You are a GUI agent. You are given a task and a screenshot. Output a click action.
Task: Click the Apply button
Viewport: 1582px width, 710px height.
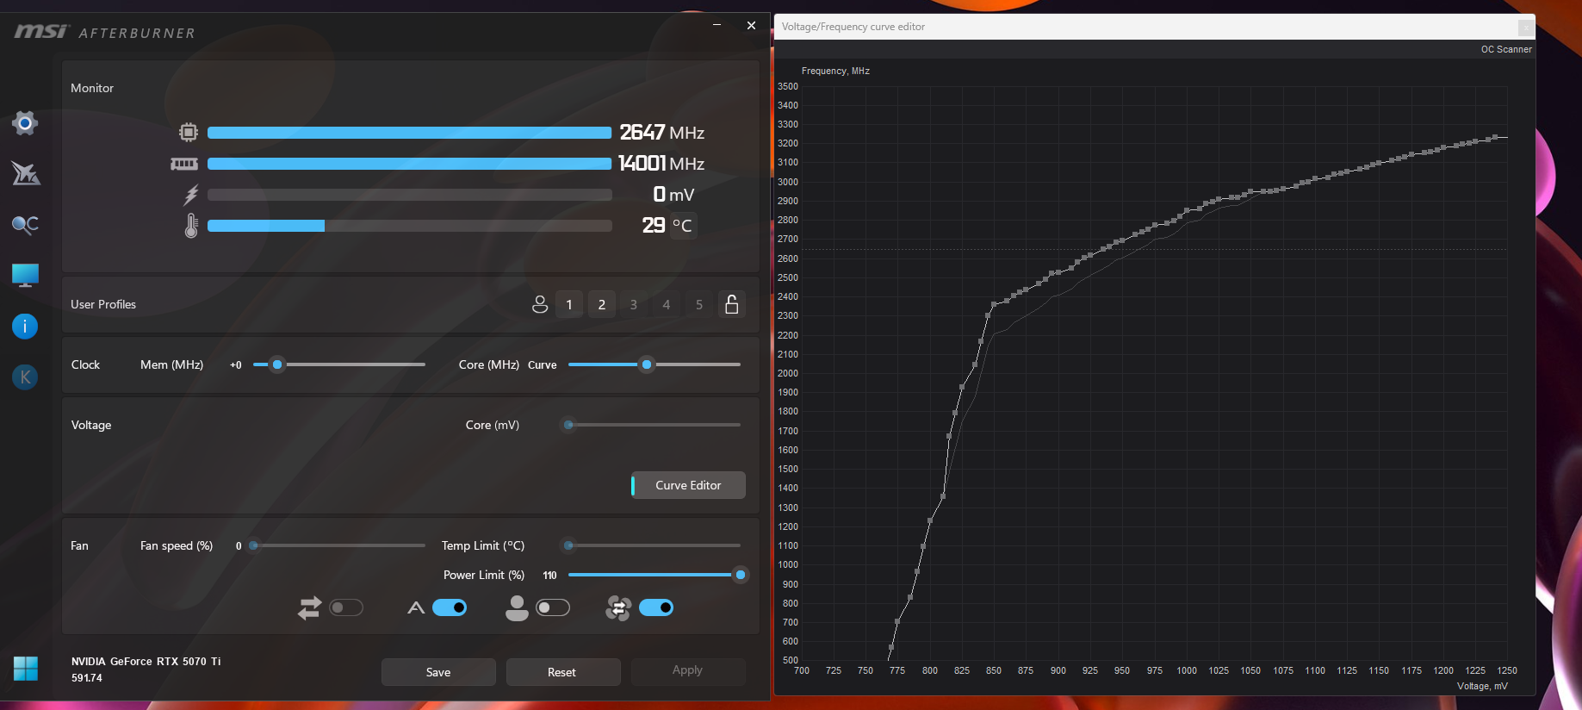tap(688, 670)
